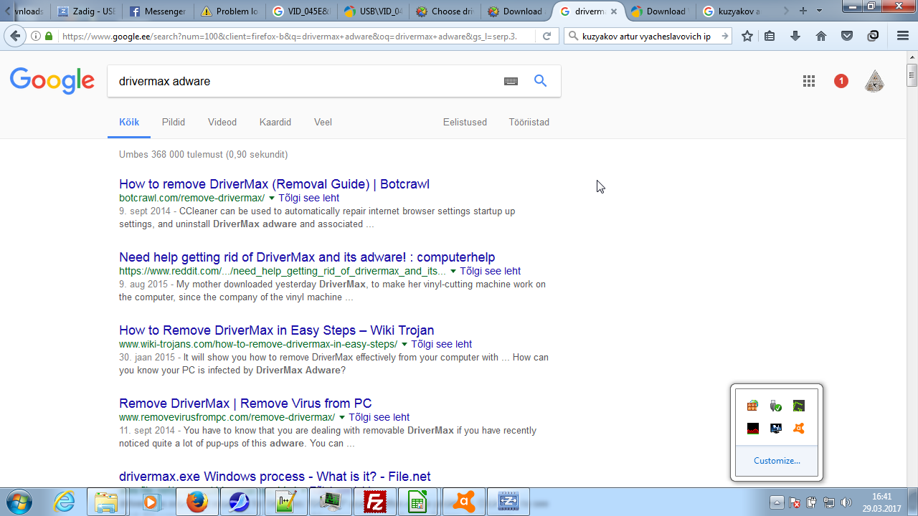This screenshot has width=918, height=516.
Task: Click the search bar go arrow
Action: 724,36
